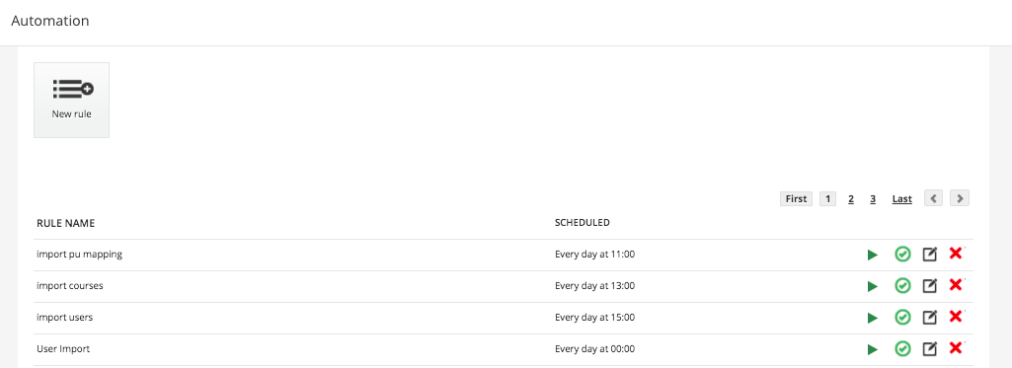Open page 3 of rules list
This screenshot has width=1012, height=368.
(x=873, y=199)
